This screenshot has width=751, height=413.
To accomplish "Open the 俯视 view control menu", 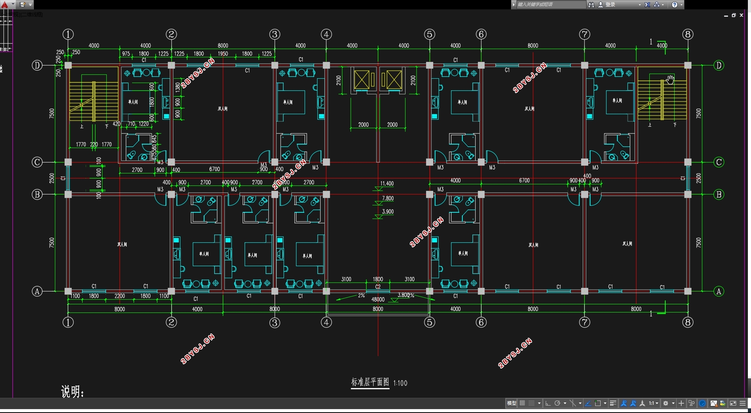I will [15, 14].
